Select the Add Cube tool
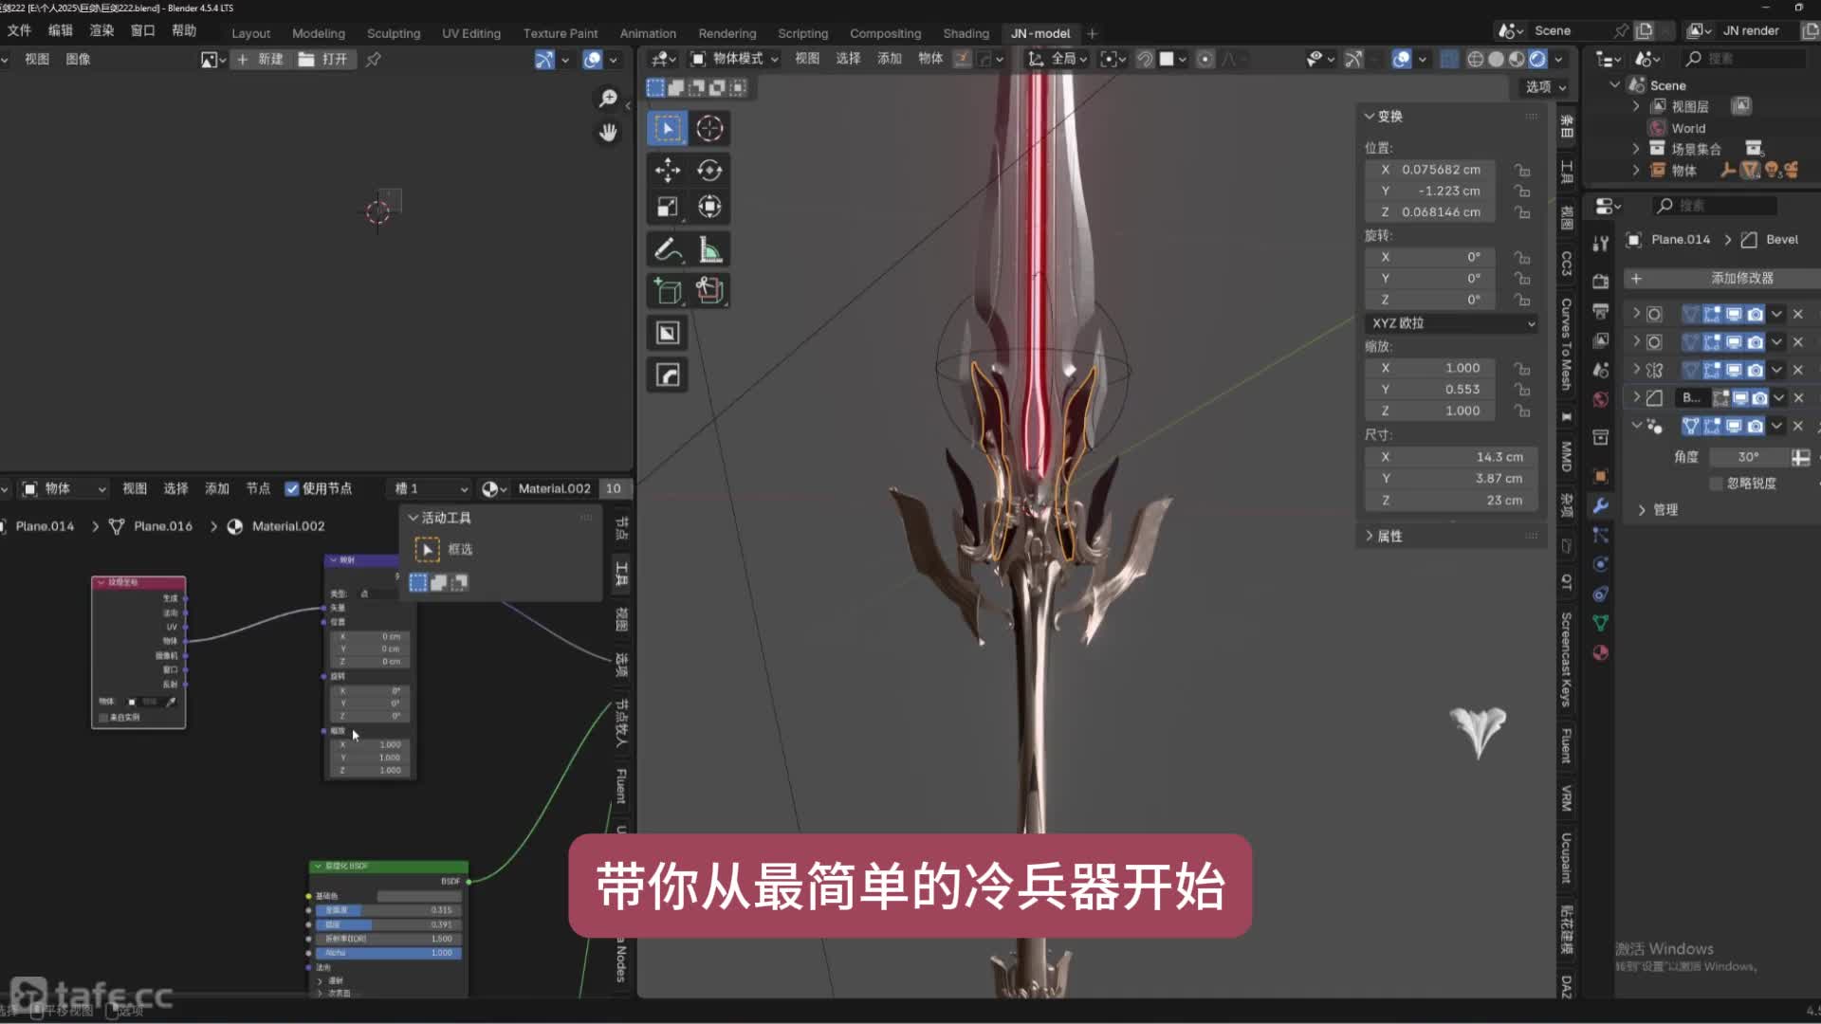1821x1024 pixels. click(x=668, y=291)
